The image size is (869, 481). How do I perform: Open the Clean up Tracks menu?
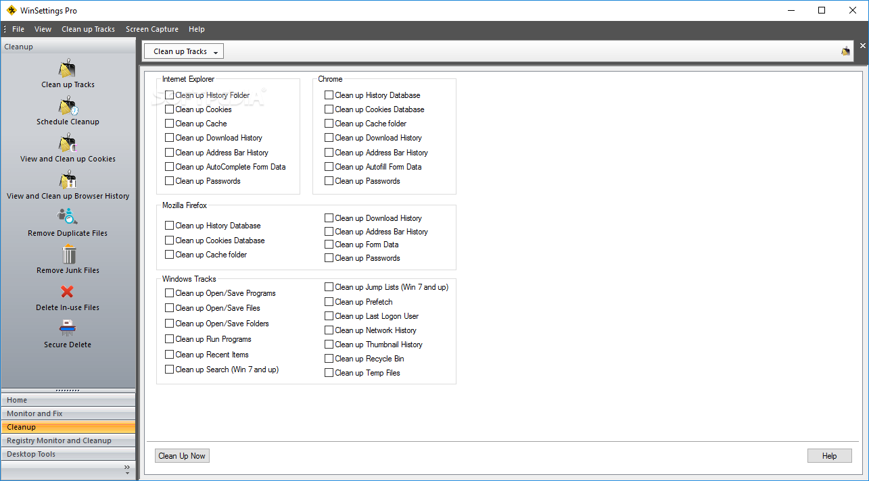(89, 29)
